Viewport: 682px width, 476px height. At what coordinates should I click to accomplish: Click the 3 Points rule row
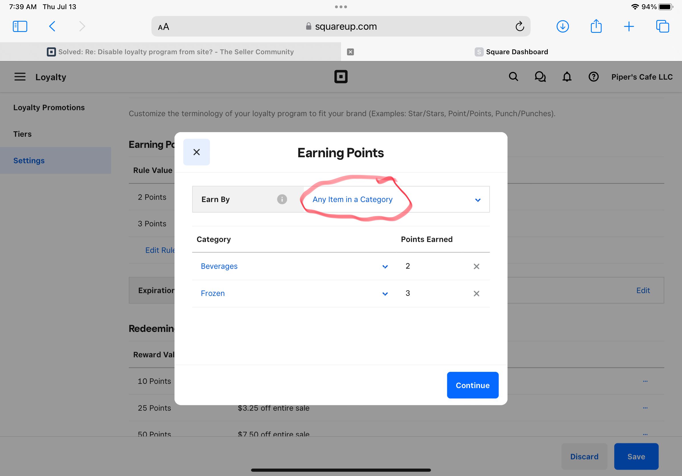point(152,224)
